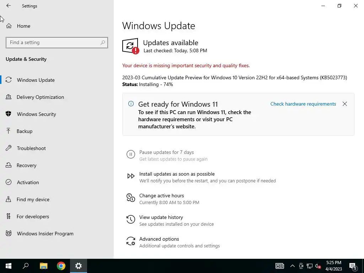This screenshot has height=273, width=364.
Task: Open Windows Insider Program settings
Action: click(57, 234)
